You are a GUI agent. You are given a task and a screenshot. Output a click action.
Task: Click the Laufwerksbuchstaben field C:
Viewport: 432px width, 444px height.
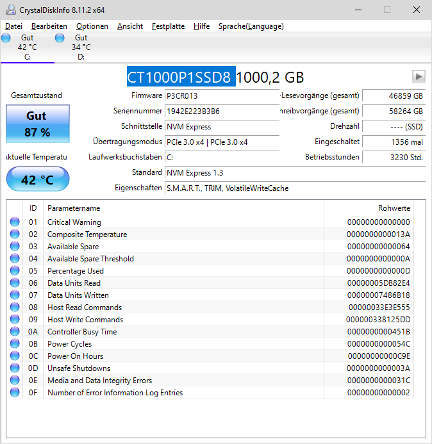pyautogui.click(x=222, y=157)
